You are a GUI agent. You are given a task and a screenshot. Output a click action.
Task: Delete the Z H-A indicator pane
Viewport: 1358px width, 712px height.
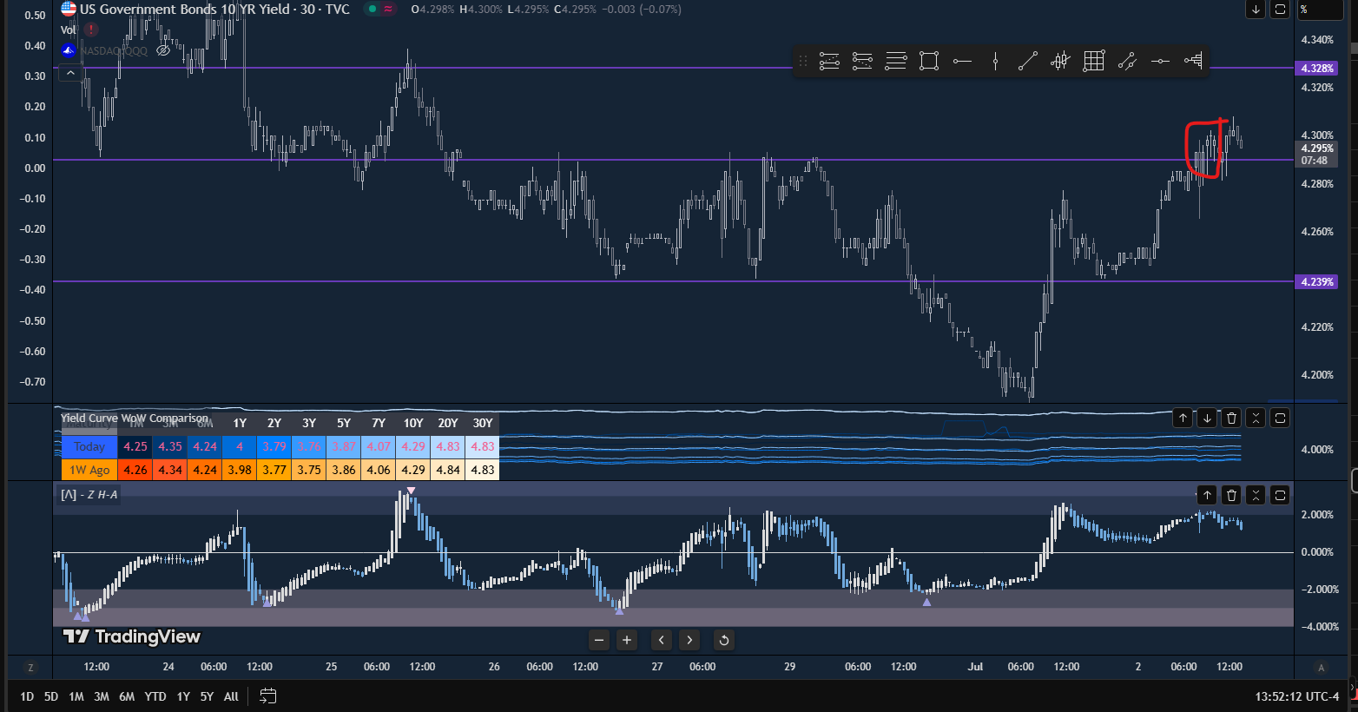[1231, 495]
